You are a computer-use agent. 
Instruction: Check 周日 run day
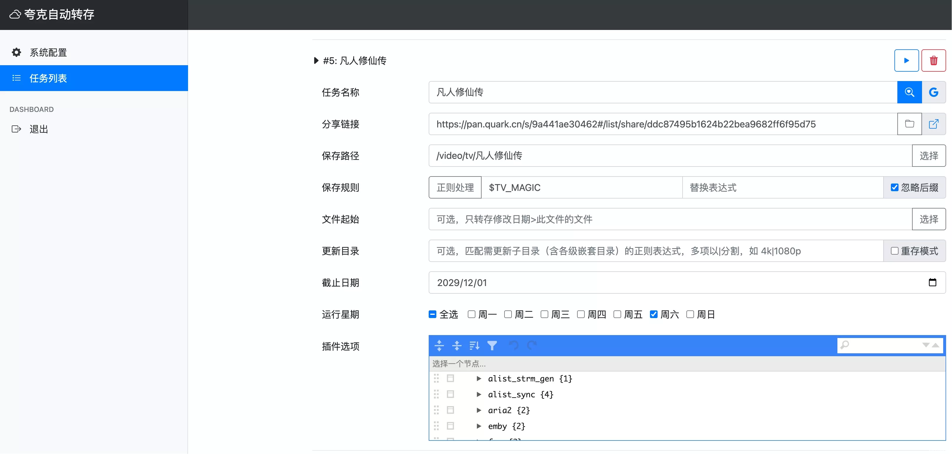[690, 315]
